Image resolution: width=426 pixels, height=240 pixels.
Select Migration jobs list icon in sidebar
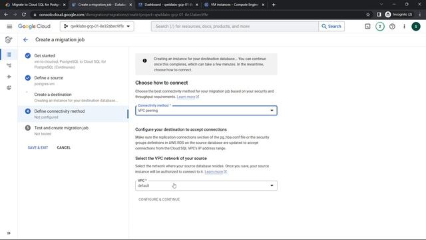(9, 55)
